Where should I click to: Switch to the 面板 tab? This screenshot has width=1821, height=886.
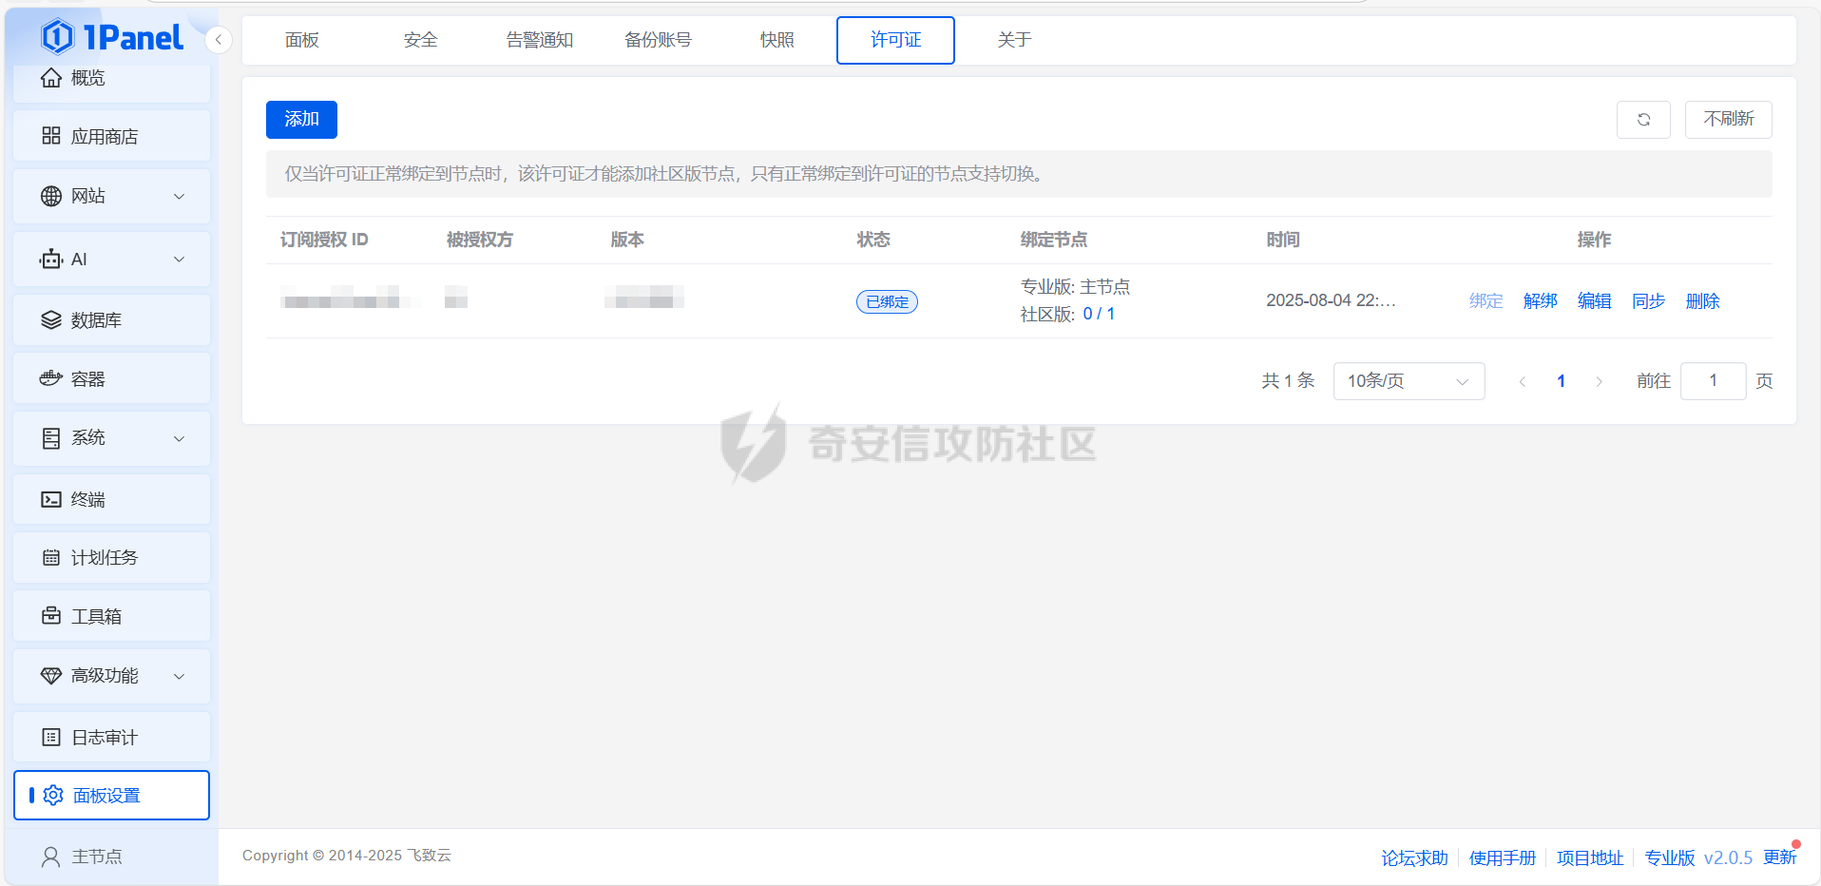302,40
